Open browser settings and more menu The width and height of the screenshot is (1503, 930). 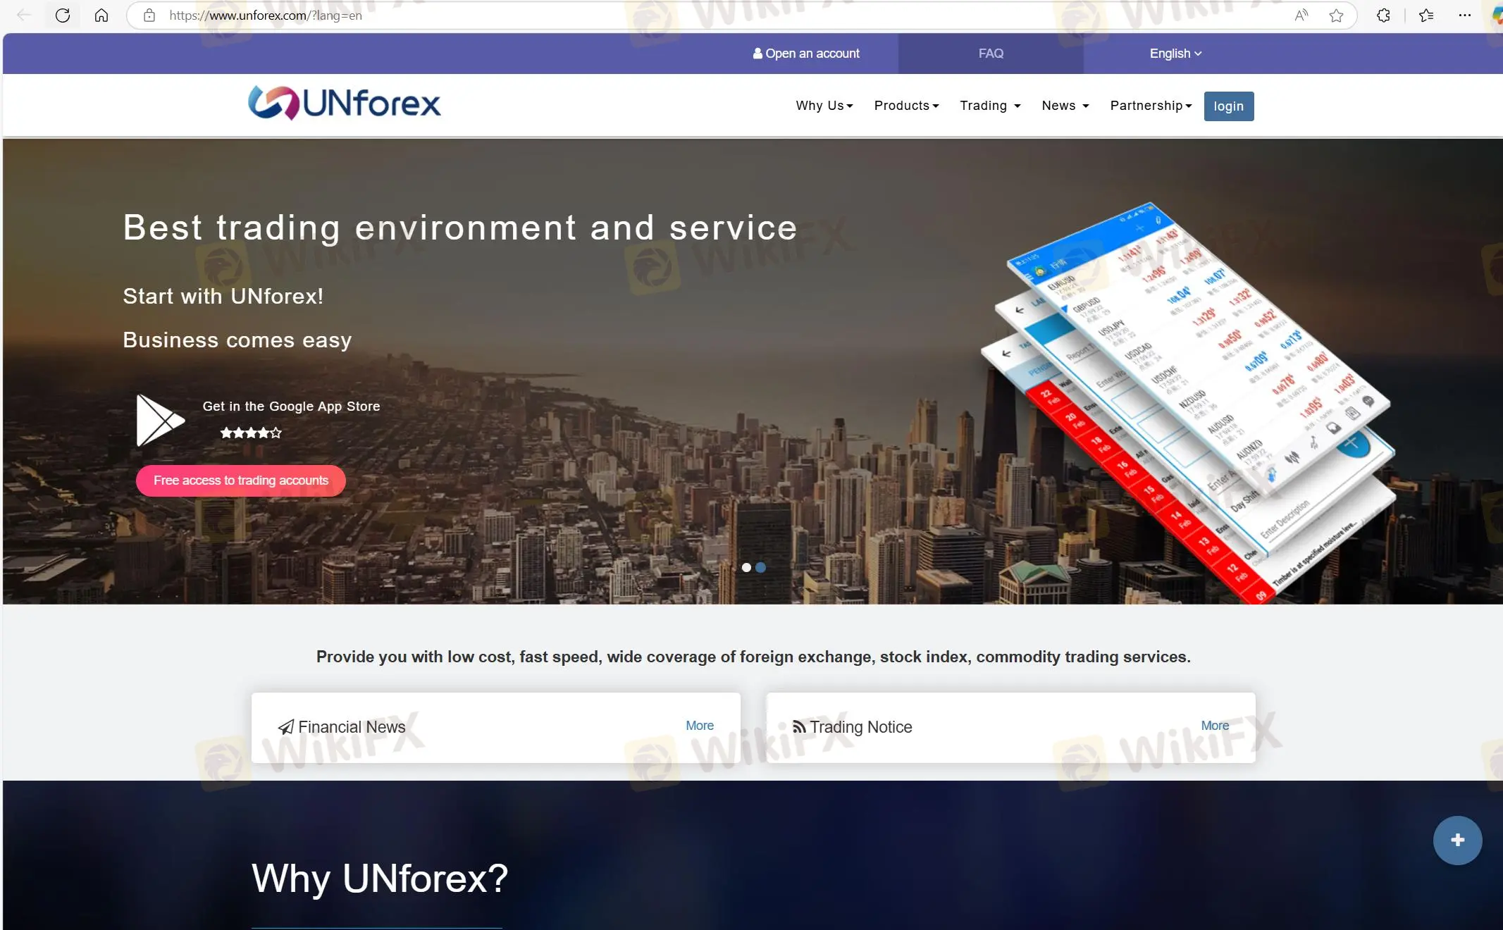pos(1465,15)
